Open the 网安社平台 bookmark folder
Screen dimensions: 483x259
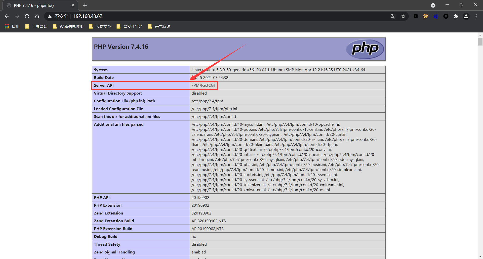tap(130, 27)
